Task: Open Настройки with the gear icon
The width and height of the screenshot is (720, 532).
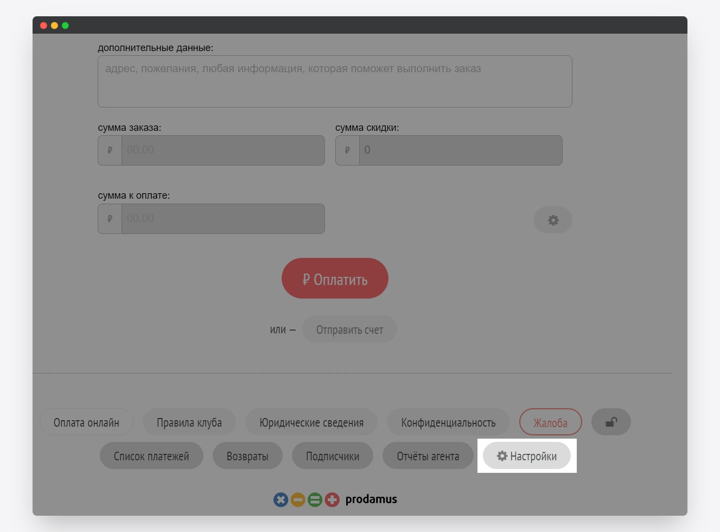Action: click(x=527, y=456)
